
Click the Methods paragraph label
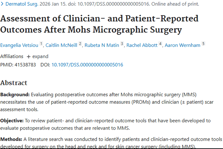11,139
